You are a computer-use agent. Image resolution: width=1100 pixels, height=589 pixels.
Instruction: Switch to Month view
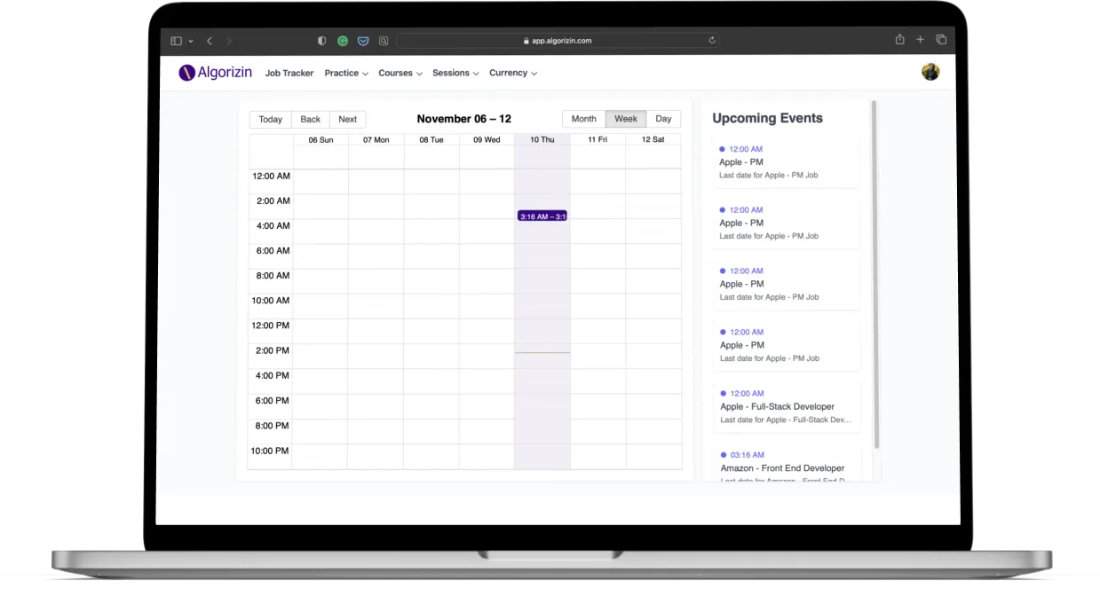coord(584,119)
